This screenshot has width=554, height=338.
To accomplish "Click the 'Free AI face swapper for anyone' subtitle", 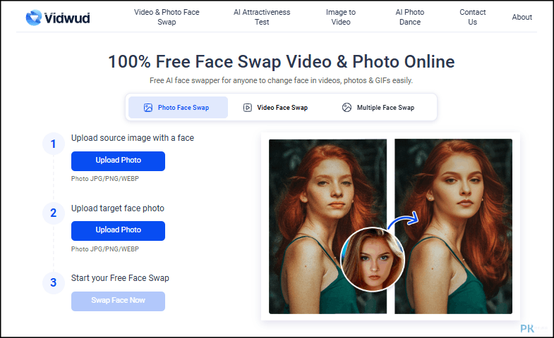I will [x=282, y=80].
